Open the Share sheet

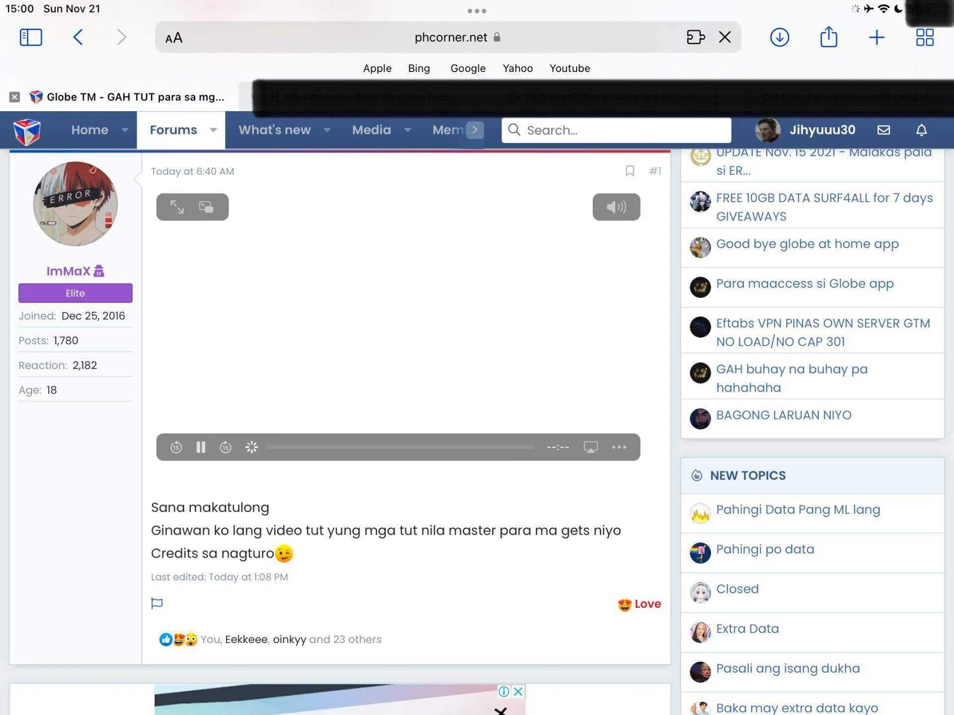828,37
